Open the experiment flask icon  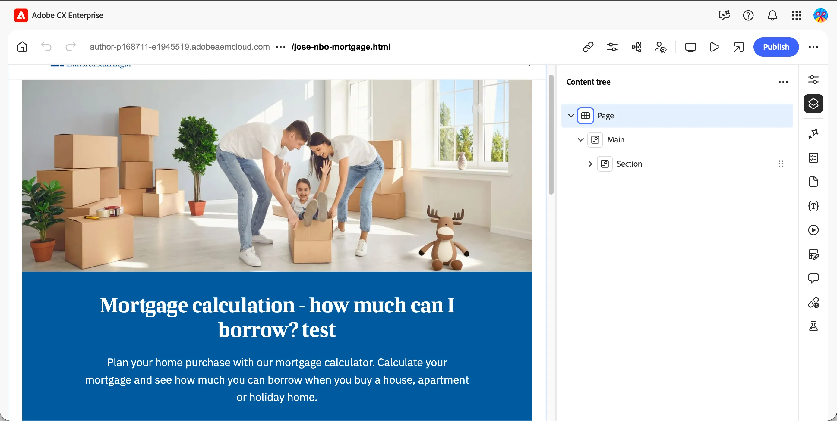[813, 326]
